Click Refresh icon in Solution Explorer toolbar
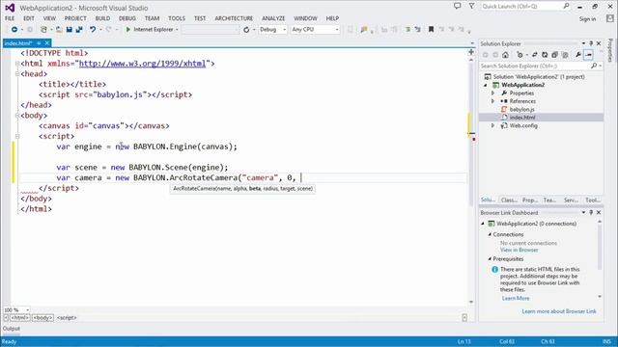Image resolution: width=618 pixels, height=347 pixels. point(545,55)
